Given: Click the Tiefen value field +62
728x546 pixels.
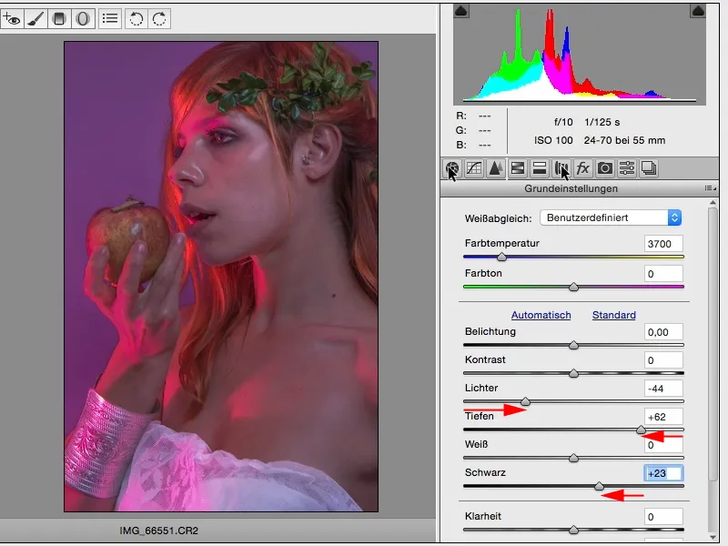Looking at the screenshot, I should click(x=663, y=417).
